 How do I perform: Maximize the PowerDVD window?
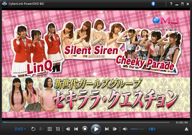point(182,4)
